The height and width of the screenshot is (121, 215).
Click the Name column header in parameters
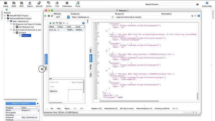pos(53,27)
